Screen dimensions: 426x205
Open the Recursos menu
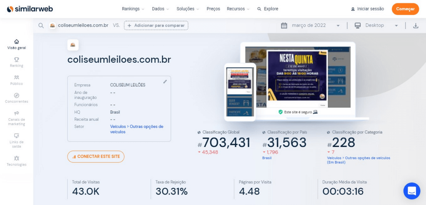238,9
